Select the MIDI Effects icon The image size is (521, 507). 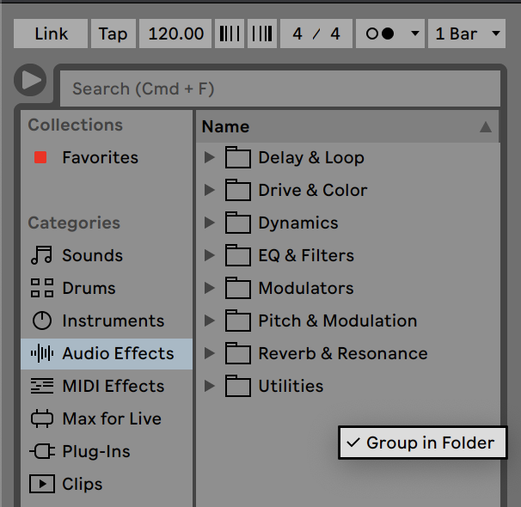pyautogui.click(x=42, y=386)
